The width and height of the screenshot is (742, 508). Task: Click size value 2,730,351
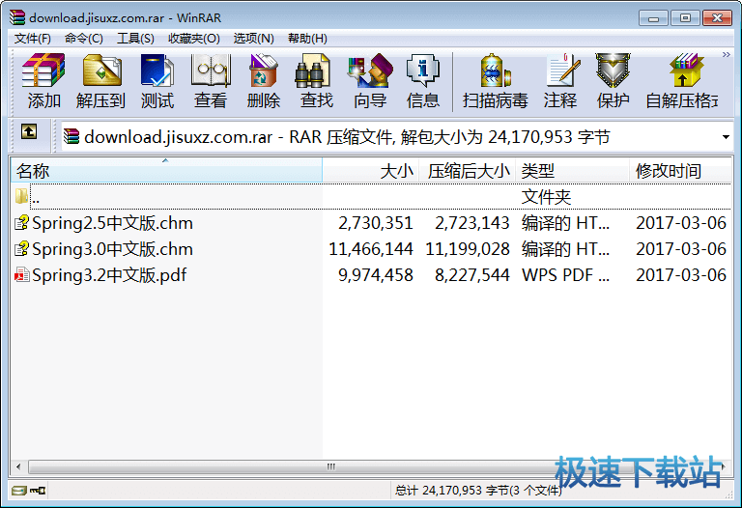(x=376, y=223)
